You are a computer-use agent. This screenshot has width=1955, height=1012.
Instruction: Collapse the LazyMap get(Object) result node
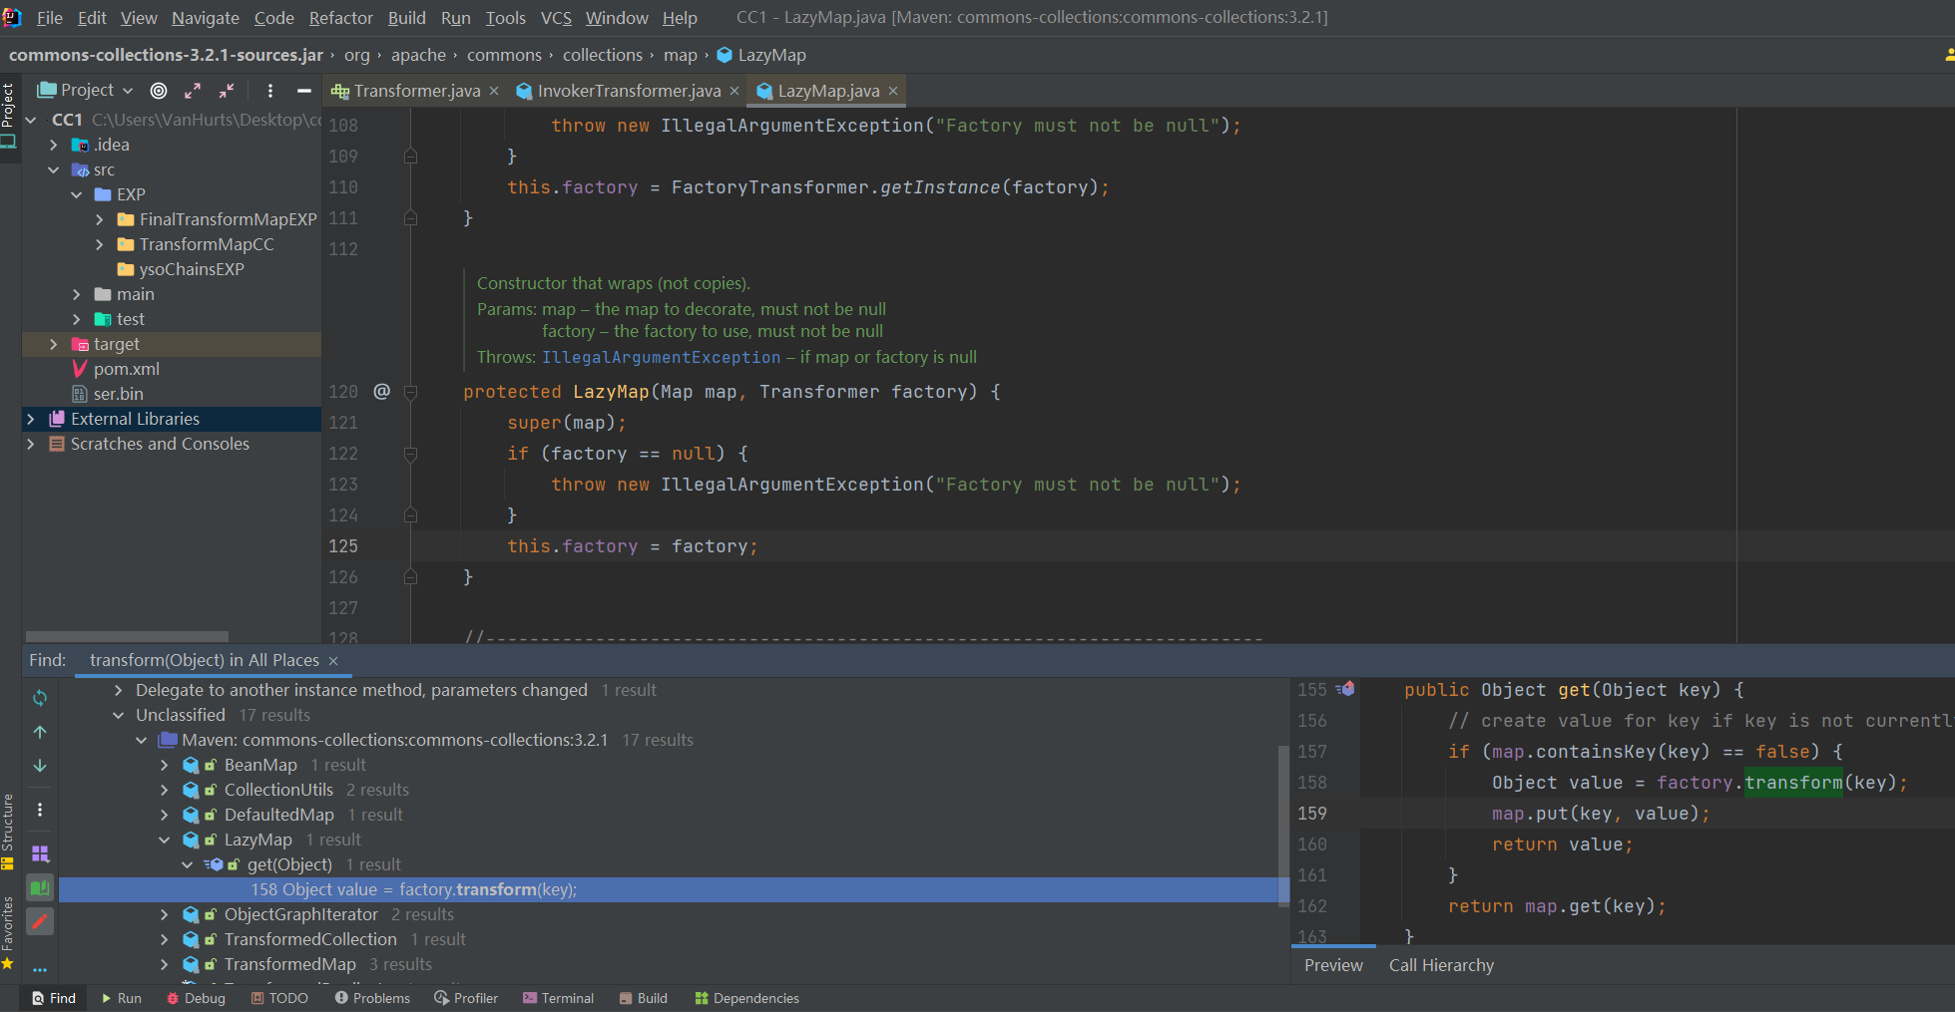point(188,864)
